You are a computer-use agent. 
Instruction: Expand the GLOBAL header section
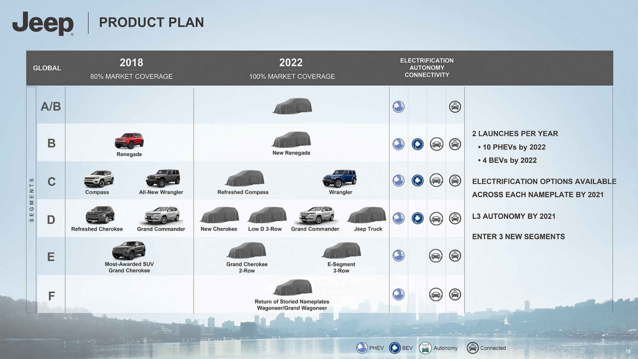point(47,68)
